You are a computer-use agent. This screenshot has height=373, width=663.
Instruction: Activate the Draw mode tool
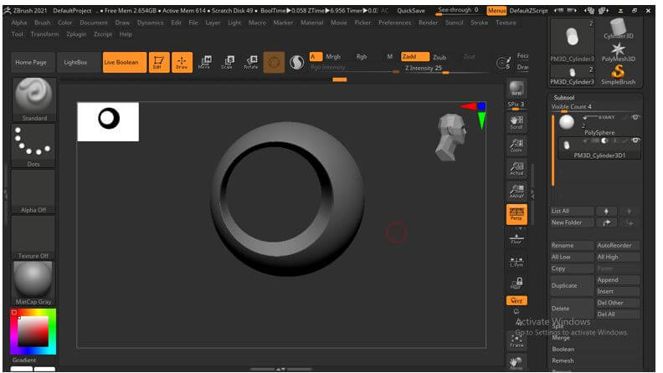(182, 62)
